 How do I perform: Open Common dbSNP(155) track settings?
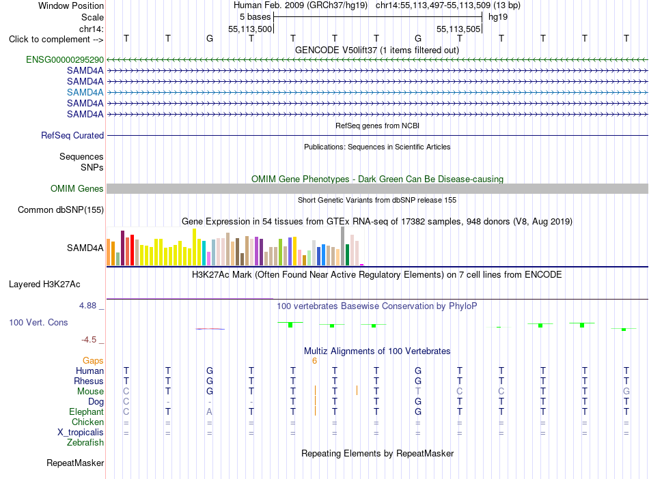coord(60,209)
